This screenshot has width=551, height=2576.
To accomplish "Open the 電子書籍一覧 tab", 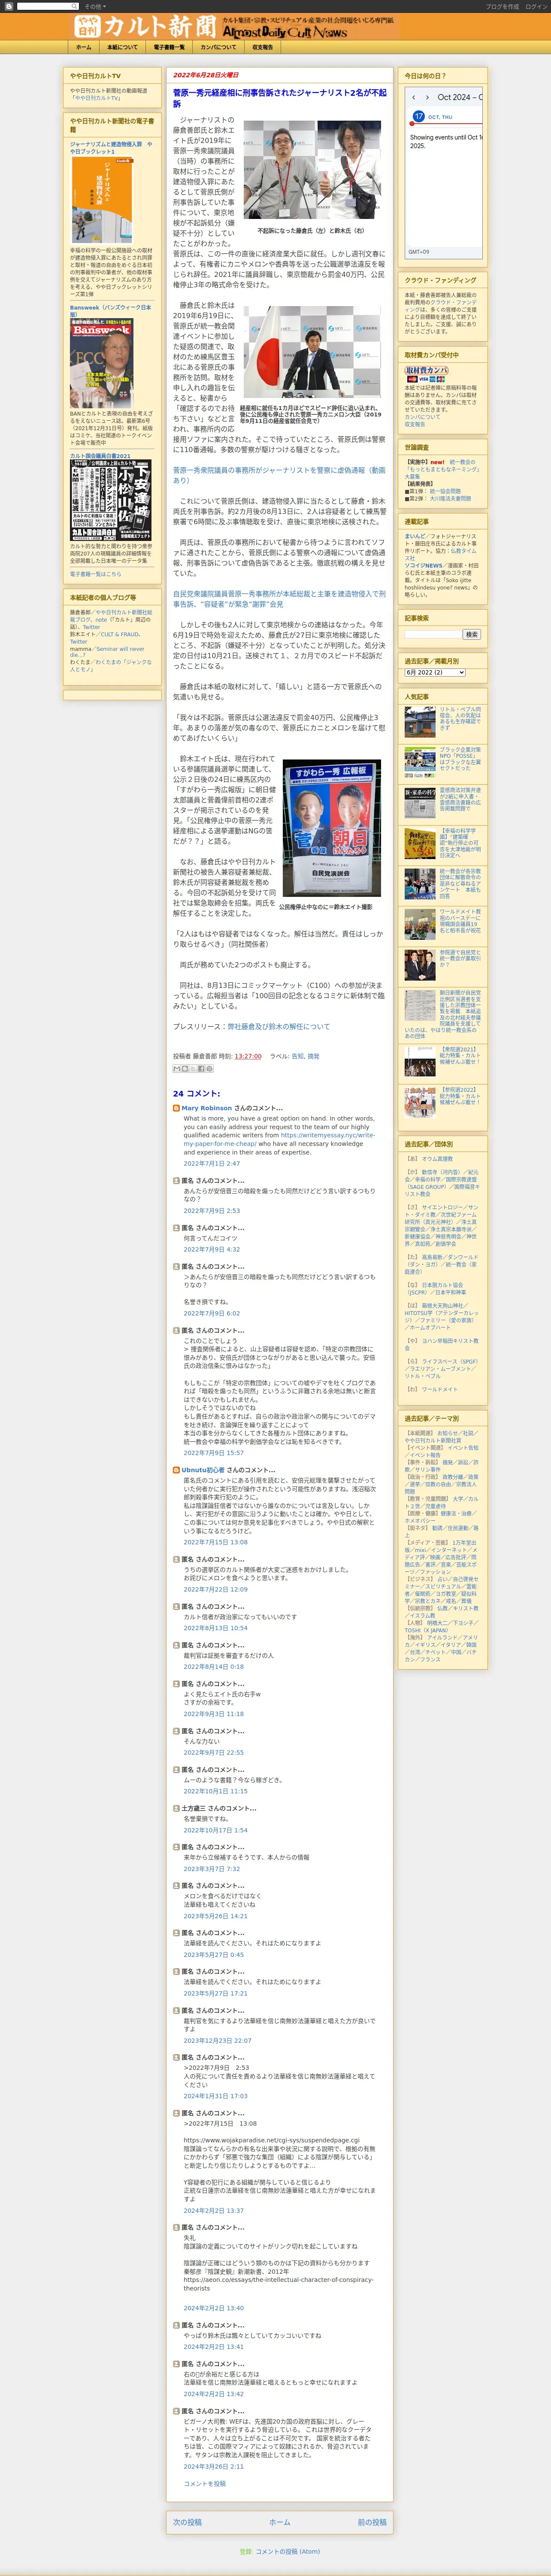I will tap(169, 47).
